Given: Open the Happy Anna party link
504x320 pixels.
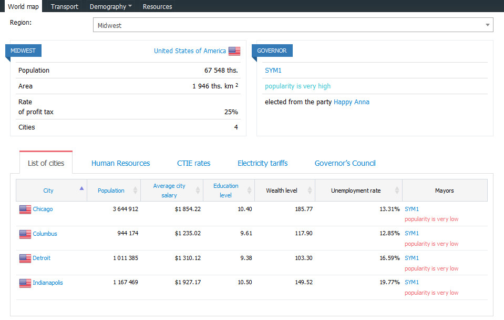Looking at the screenshot, I should tap(351, 102).
